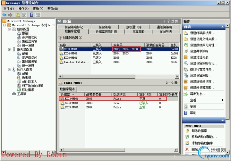Switch to the 保留策略 tab

pyautogui.click(x=105, y=27)
